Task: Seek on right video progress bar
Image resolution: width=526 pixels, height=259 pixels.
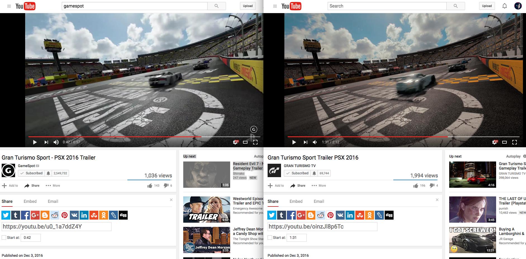Action: pyautogui.click(x=403, y=137)
